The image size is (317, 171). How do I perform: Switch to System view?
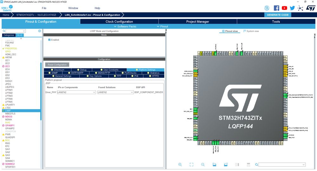pyautogui.click(x=251, y=31)
